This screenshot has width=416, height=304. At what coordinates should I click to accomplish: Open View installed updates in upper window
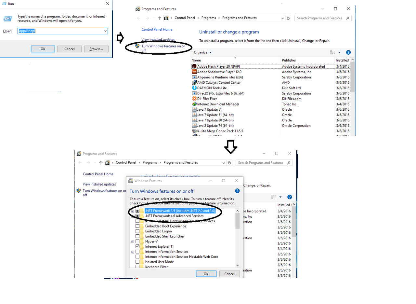coord(158,40)
